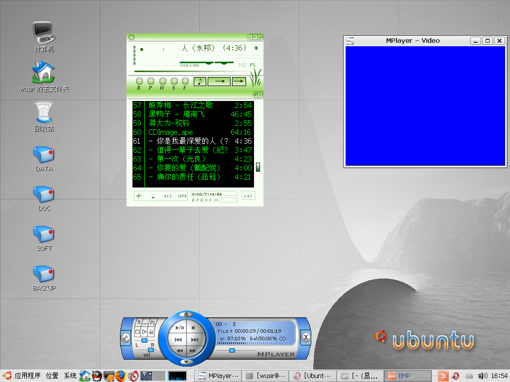Switch to the BMP taskbar window

(x=408, y=376)
